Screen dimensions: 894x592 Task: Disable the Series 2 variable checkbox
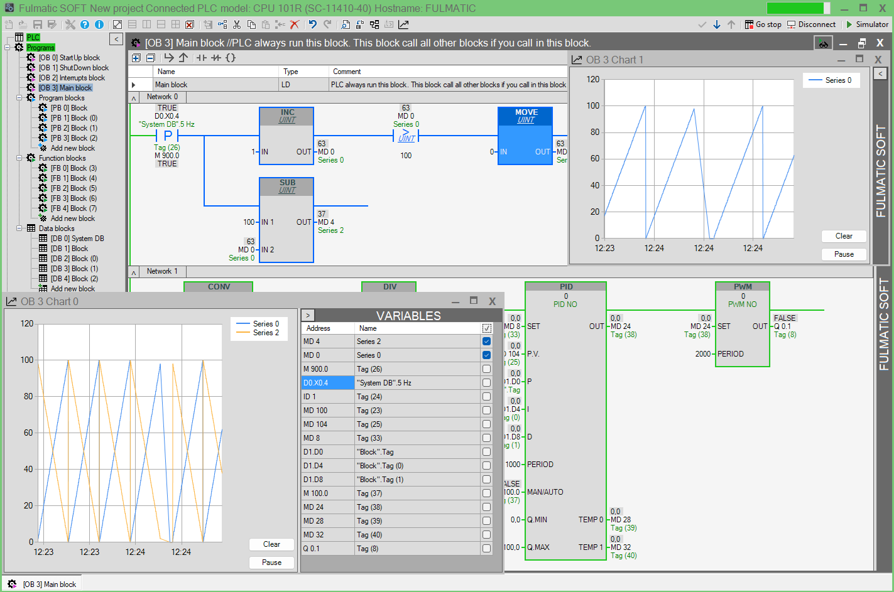[x=486, y=341]
